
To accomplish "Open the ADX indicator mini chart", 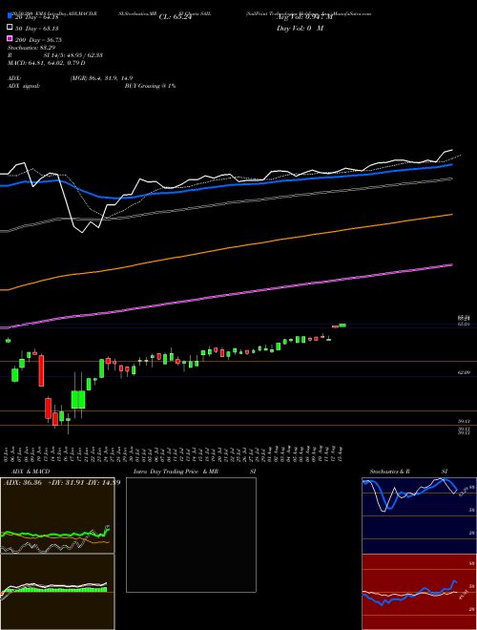I will pyautogui.click(x=57, y=515).
